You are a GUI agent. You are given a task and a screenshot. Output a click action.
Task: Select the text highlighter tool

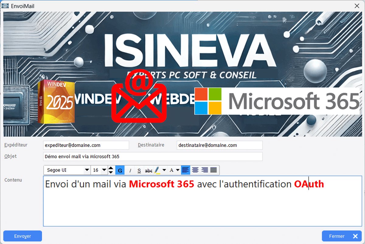[x=157, y=170]
